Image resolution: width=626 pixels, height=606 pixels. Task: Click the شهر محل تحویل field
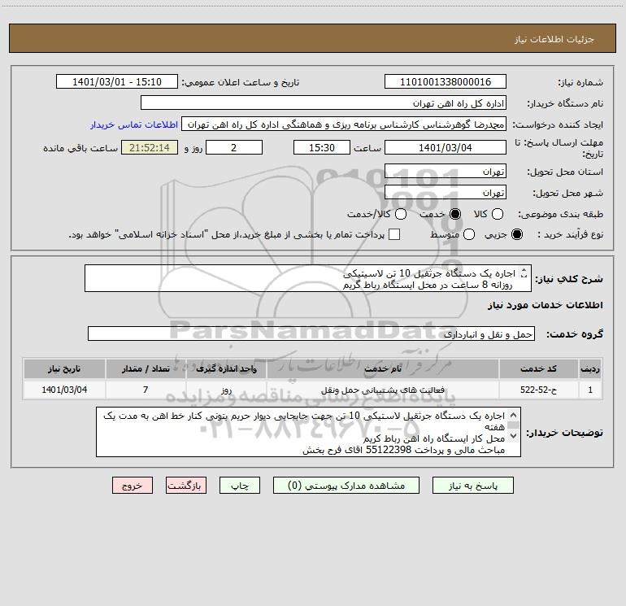[446, 193]
